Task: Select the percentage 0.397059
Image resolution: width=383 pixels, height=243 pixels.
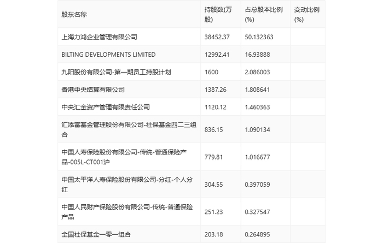Action: click(258, 185)
